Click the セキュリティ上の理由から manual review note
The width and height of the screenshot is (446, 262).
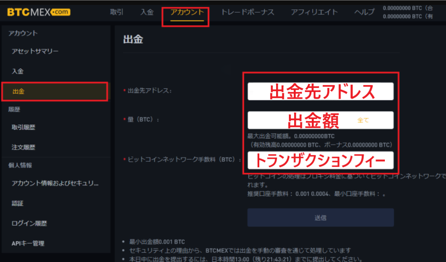240,251
